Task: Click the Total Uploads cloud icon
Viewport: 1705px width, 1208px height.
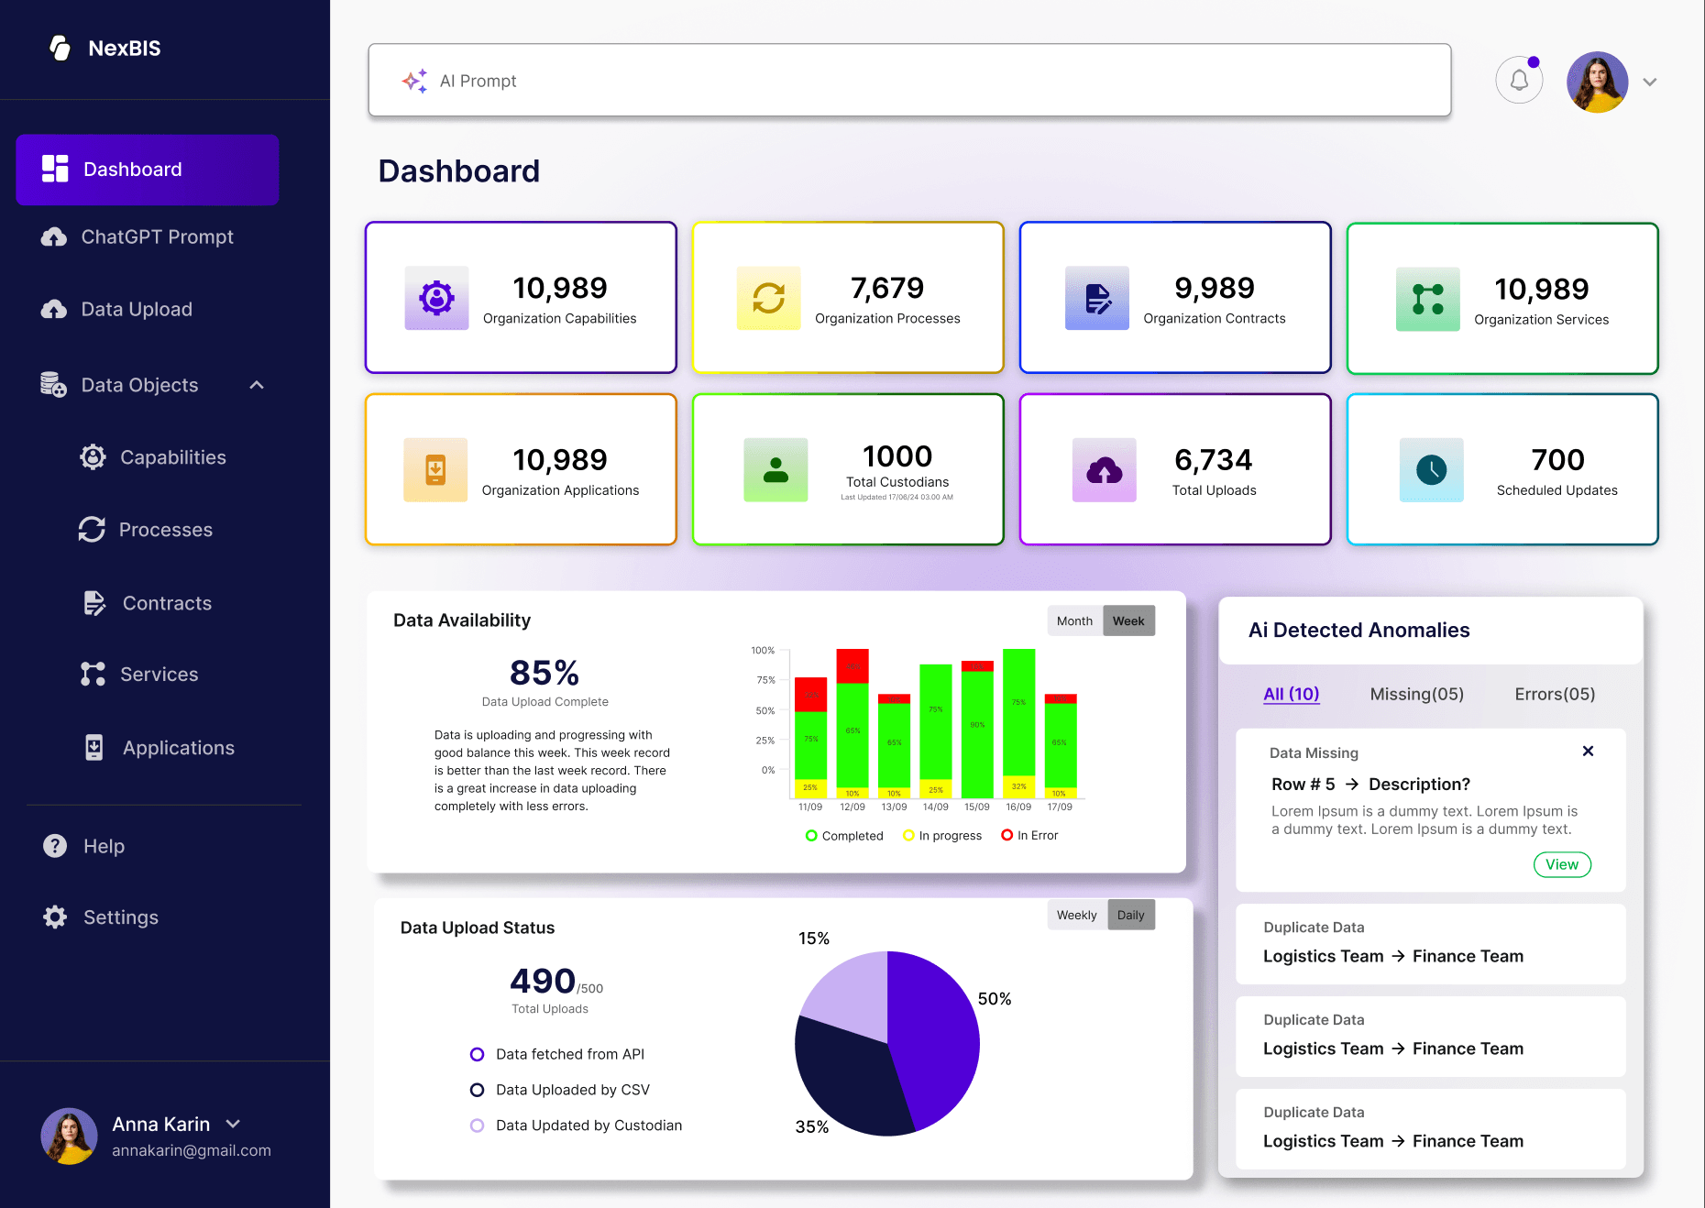Action: [x=1105, y=469]
